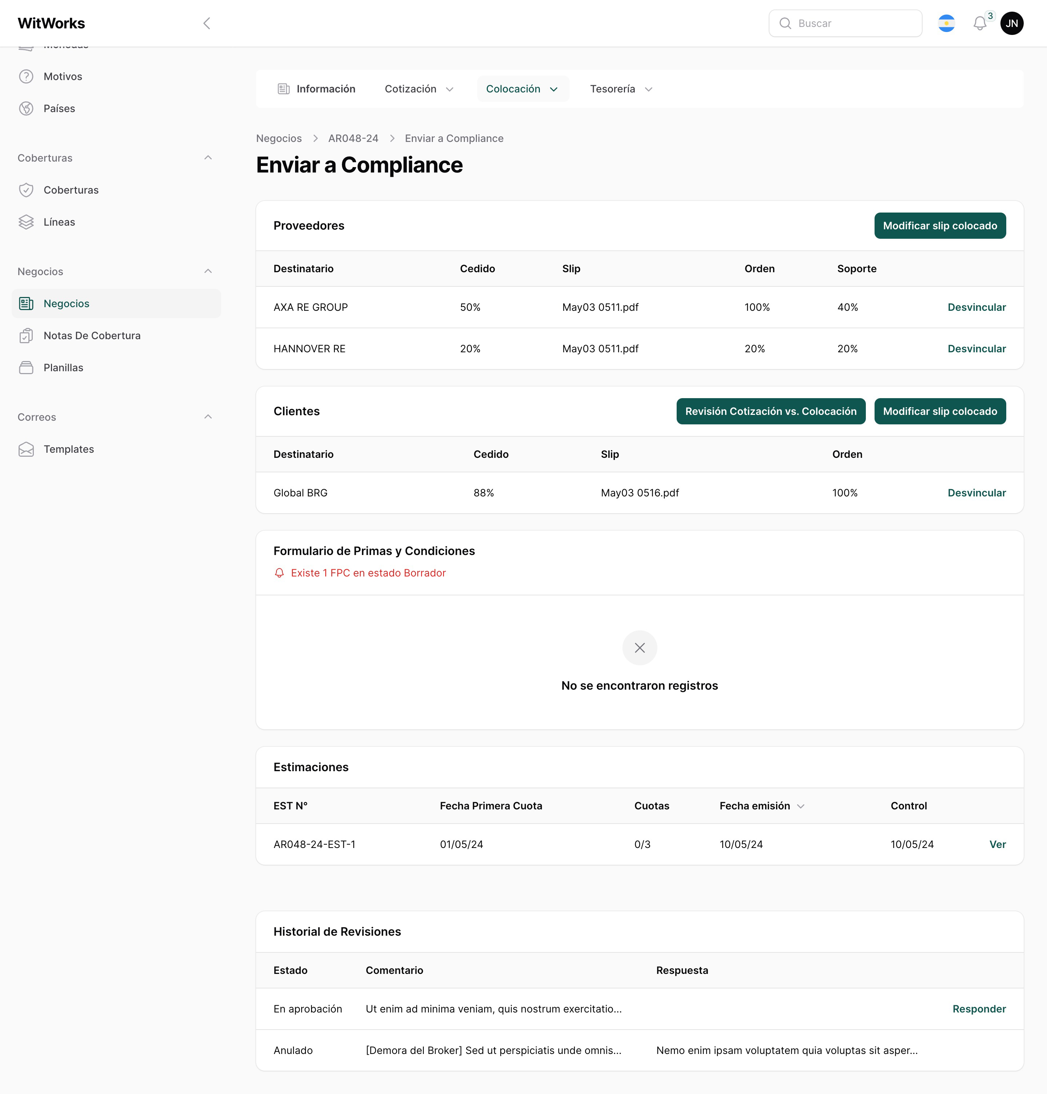This screenshot has height=1094, width=1047.
Task: Open Templates in the sidebar
Action: click(116, 449)
